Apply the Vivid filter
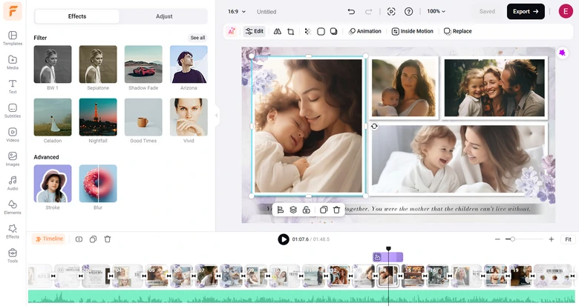 pos(189,117)
